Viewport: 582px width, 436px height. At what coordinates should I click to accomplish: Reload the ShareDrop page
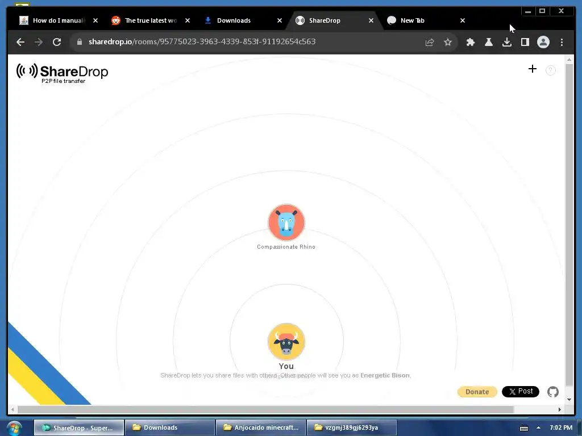[x=57, y=42]
